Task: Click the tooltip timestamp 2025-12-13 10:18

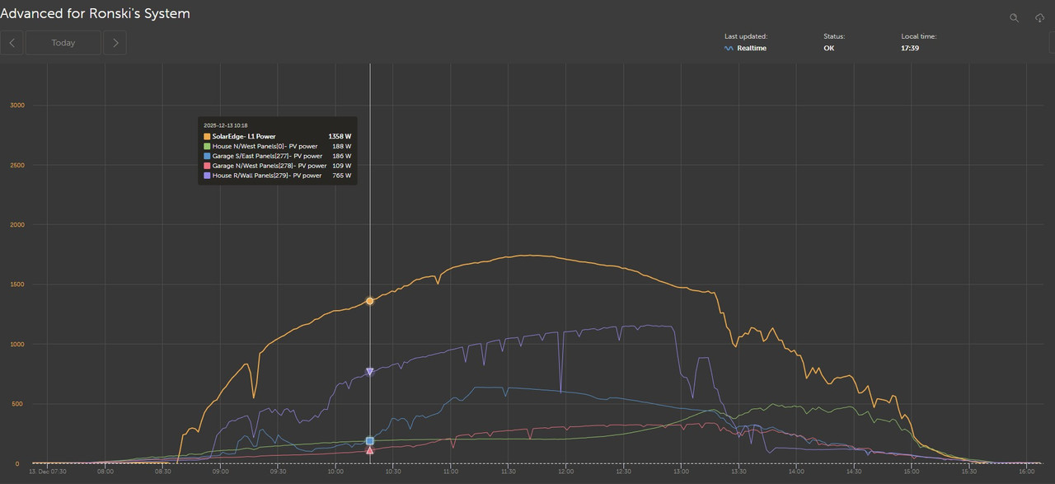Action: click(226, 125)
